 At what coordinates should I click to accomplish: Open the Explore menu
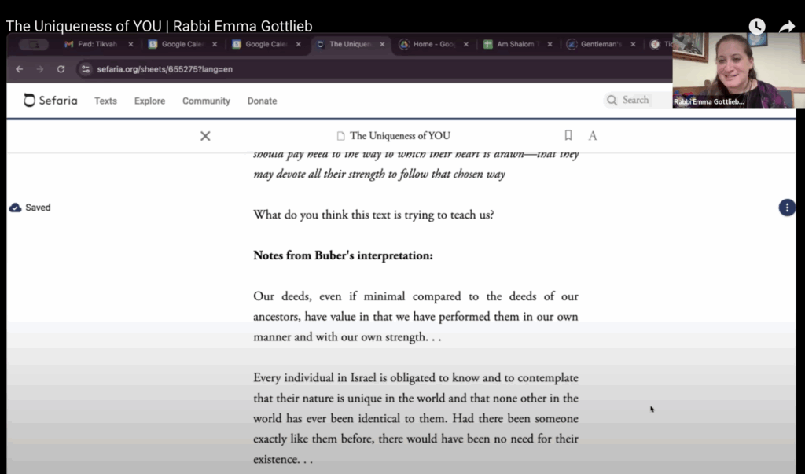149,101
